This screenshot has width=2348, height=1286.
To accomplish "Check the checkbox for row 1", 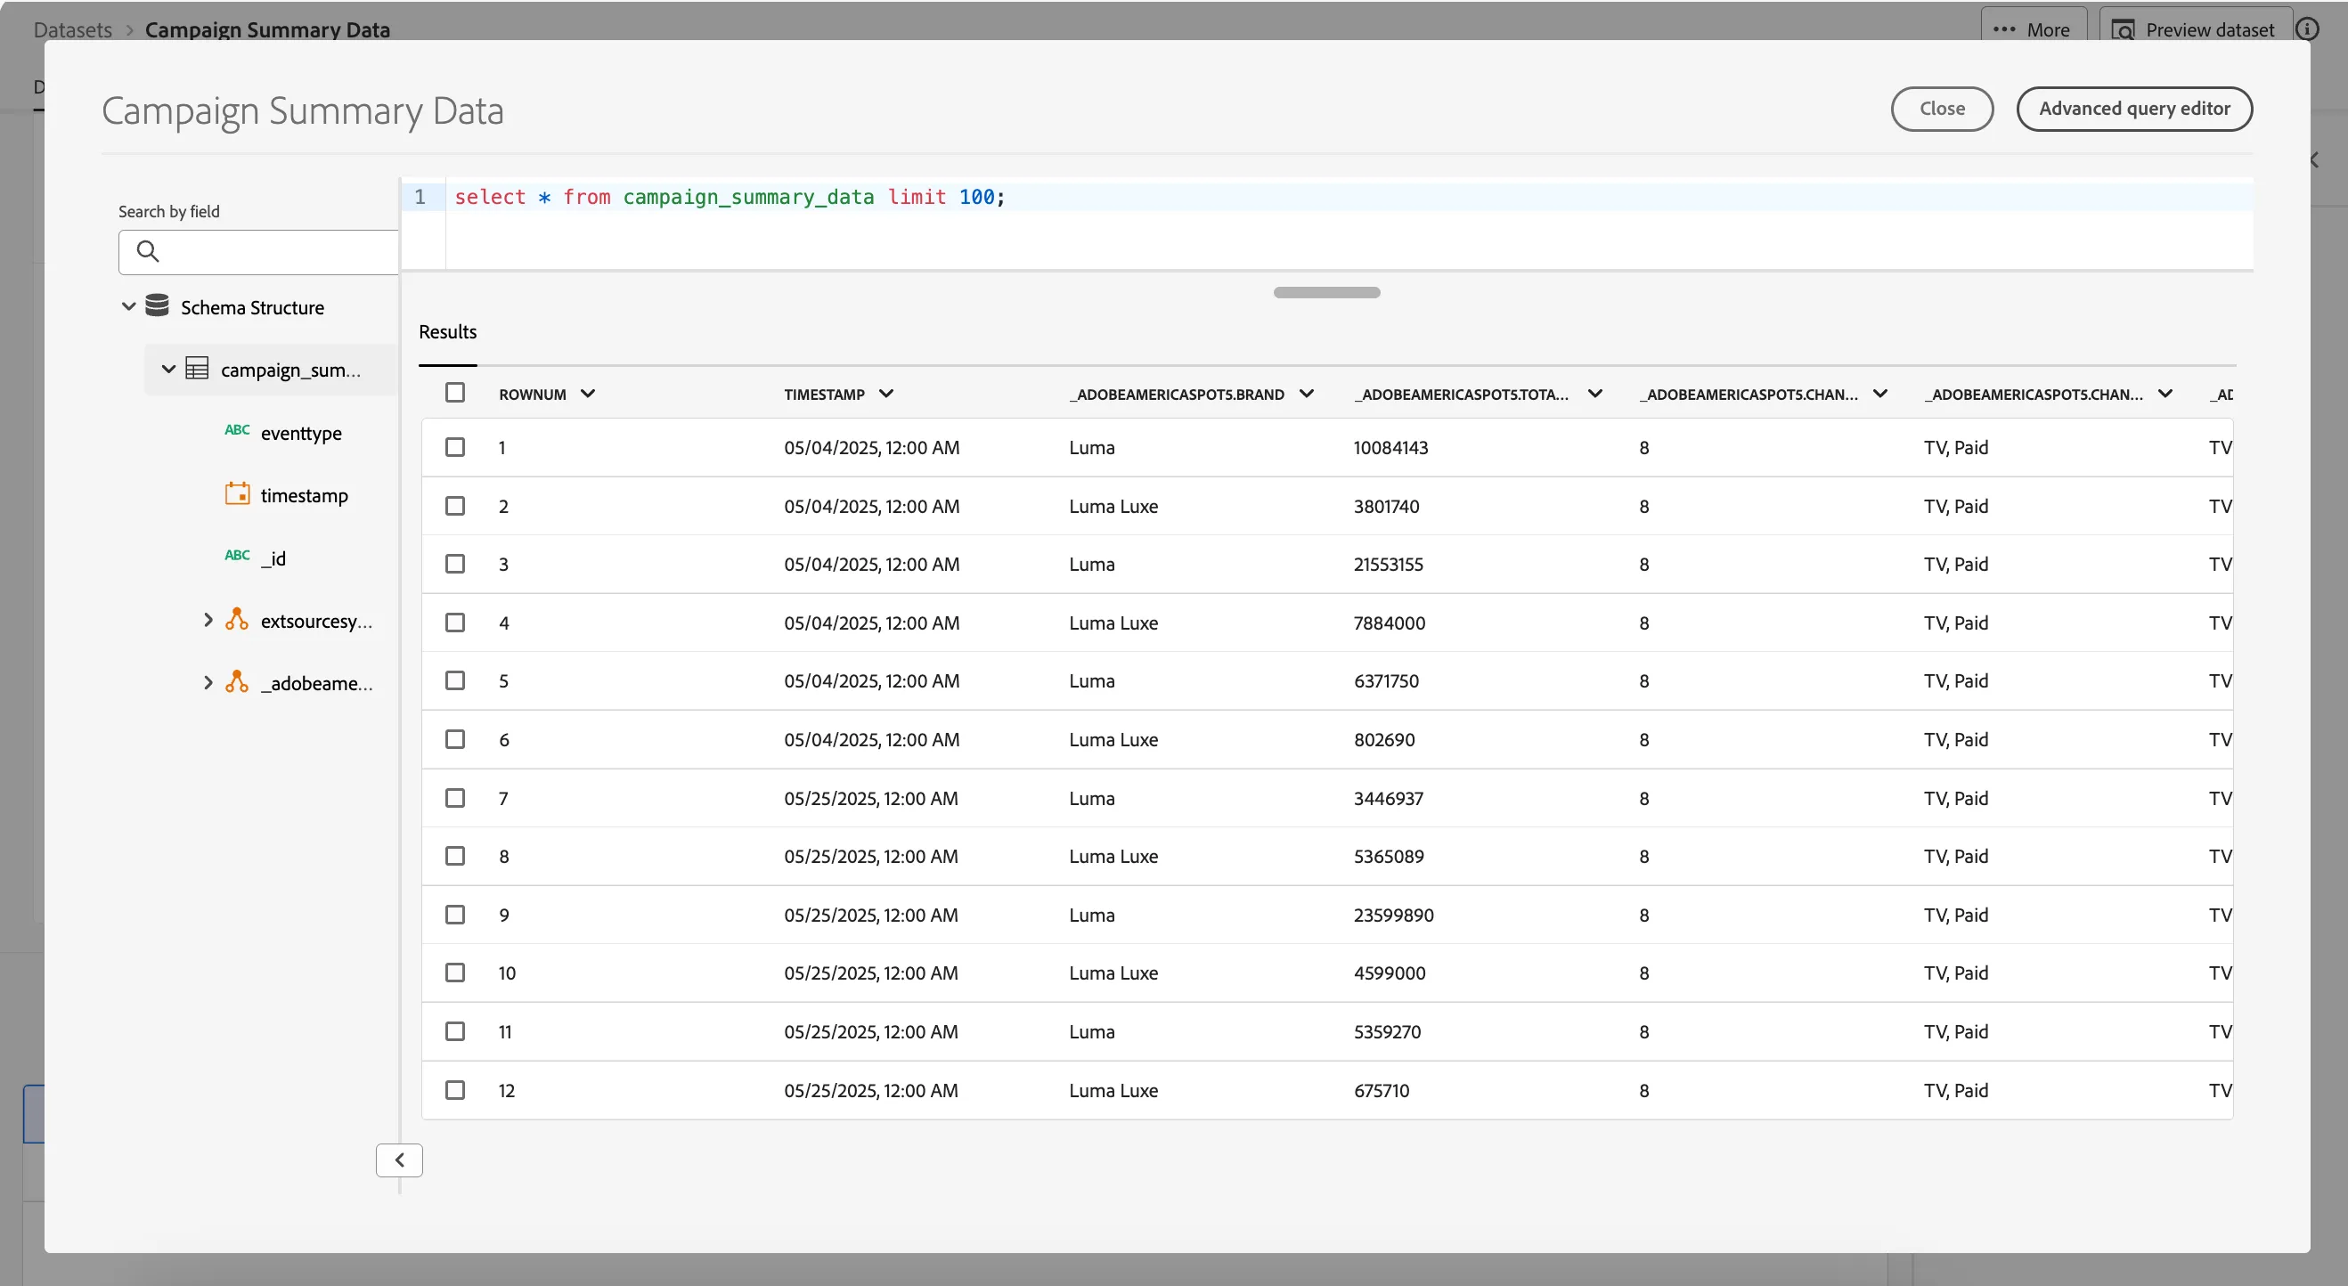I will click(455, 447).
